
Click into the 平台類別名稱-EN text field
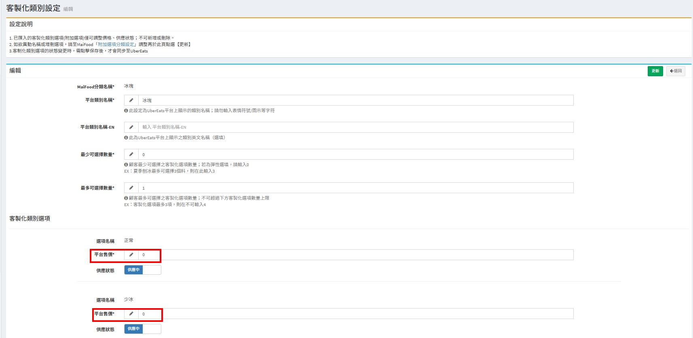[355, 127]
